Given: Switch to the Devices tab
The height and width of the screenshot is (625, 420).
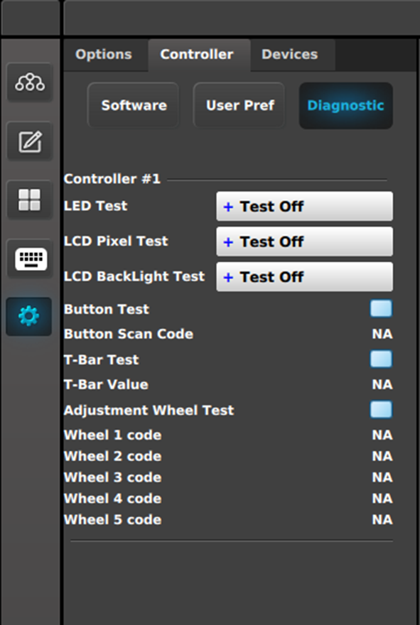Looking at the screenshot, I should tap(290, 55).
